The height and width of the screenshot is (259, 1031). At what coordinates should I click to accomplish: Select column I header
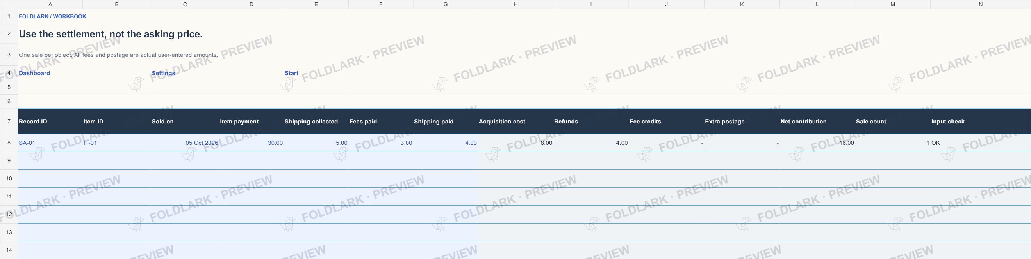point(591,4)
